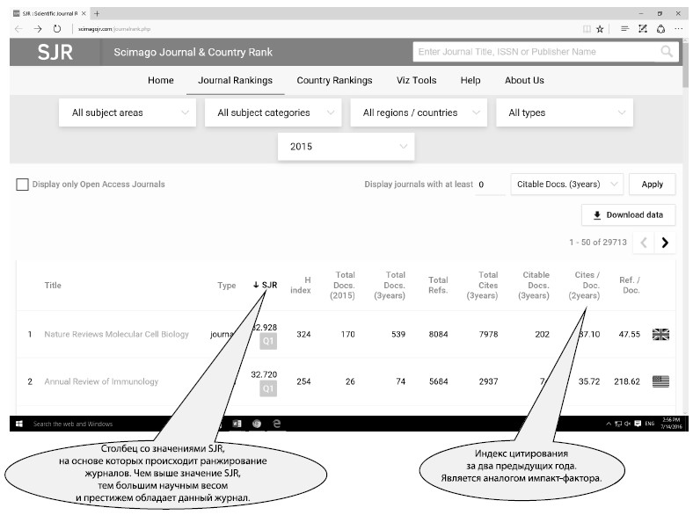Viewport: 693px width, 515px height.
Task: Click the SJR logo
Action: [55, 52]
